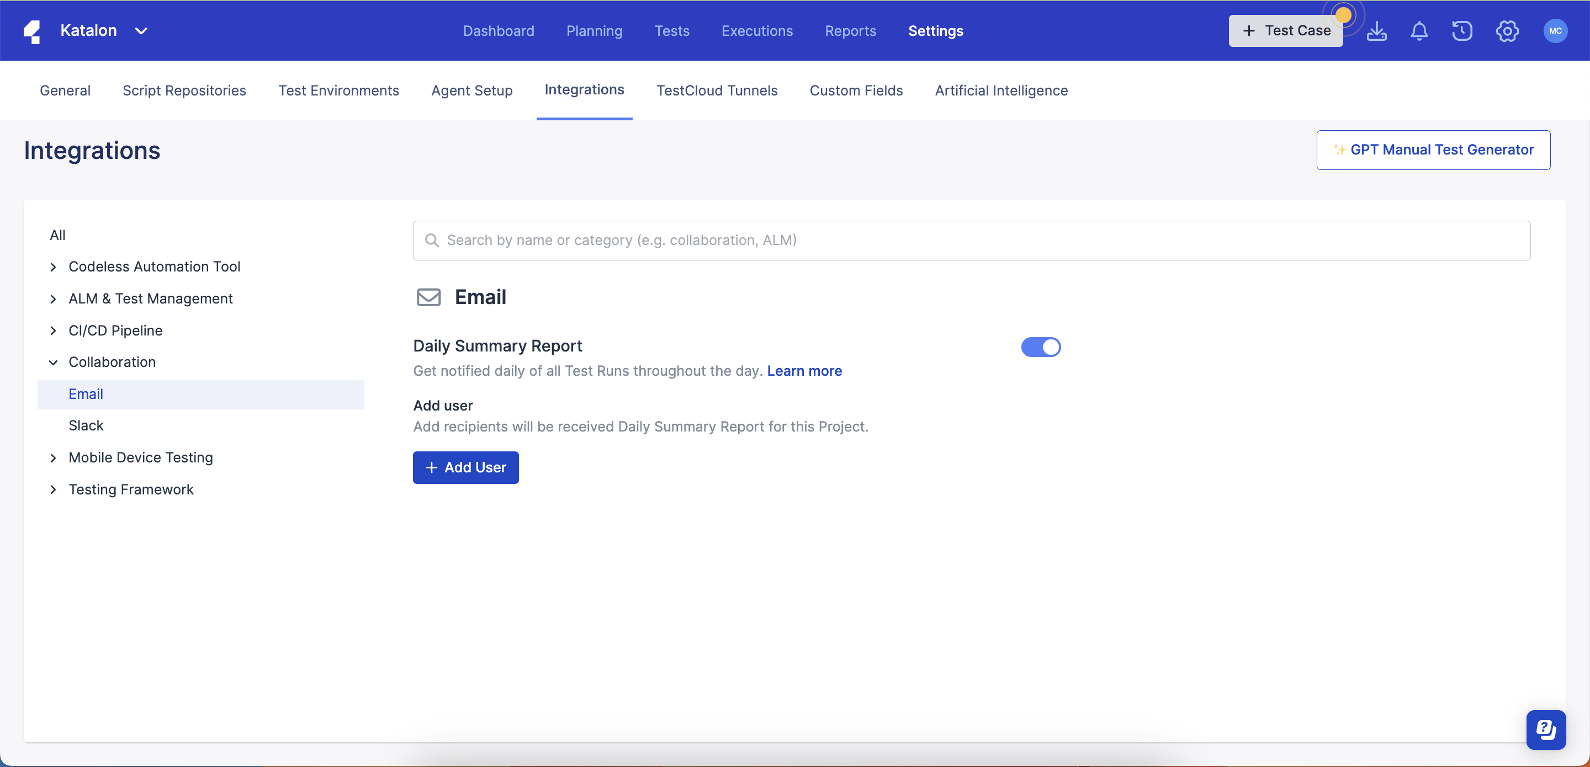1590x767 pixels.
Task: Click the Add User button
Action: click(x=465, y=467)
